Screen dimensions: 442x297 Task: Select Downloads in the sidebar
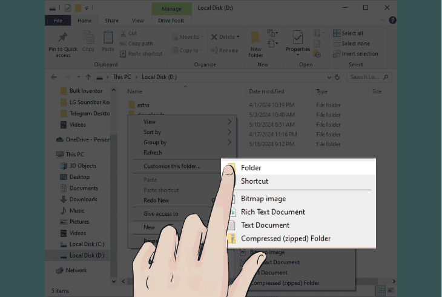coord(78,199)
